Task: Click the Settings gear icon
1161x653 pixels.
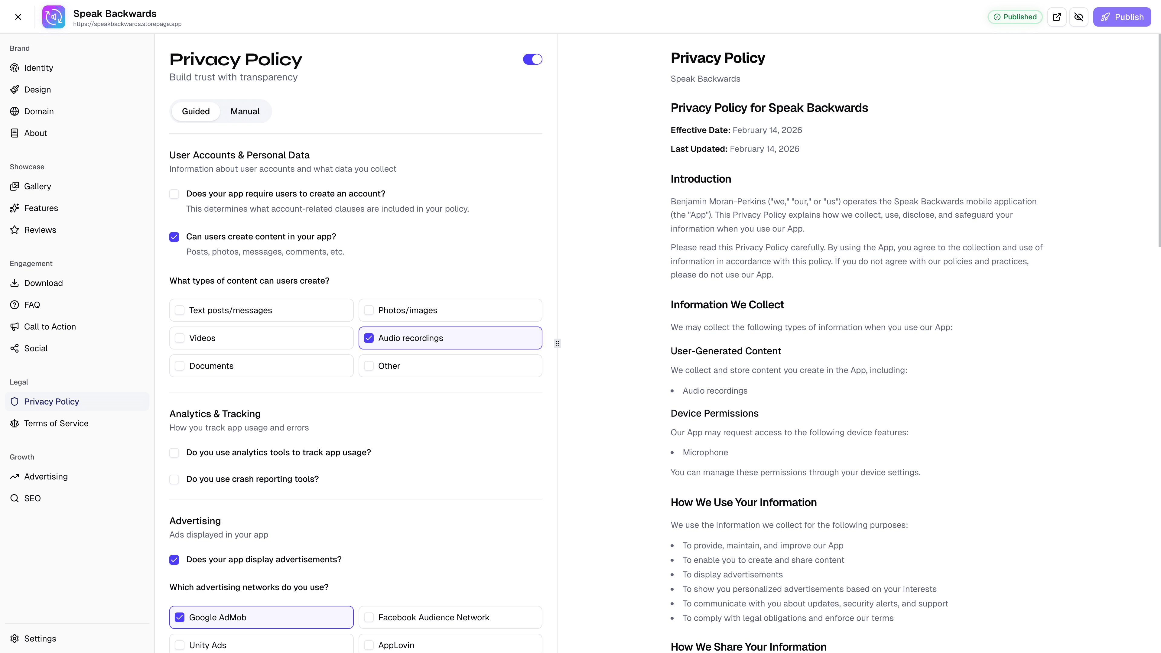Action: 15,638
